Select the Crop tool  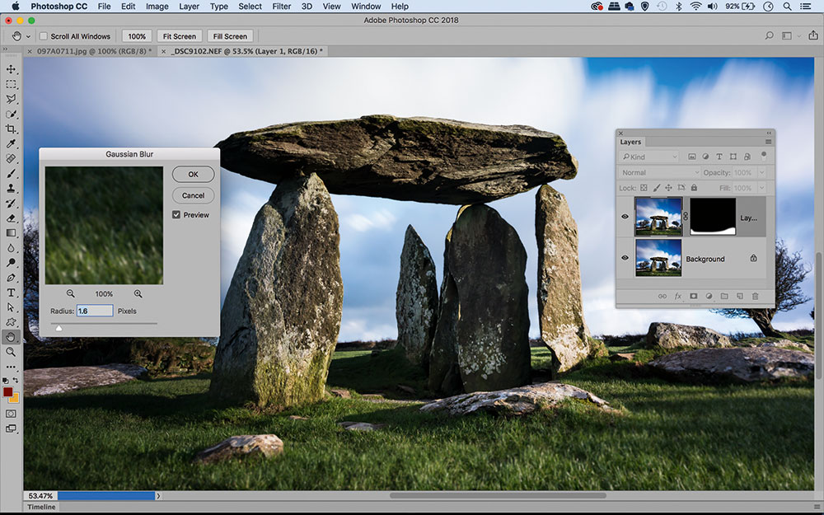(x=11, y=129)
